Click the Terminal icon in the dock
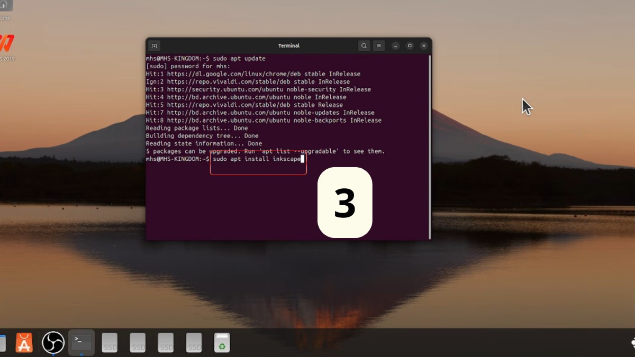635x357 pixels. 81,342
